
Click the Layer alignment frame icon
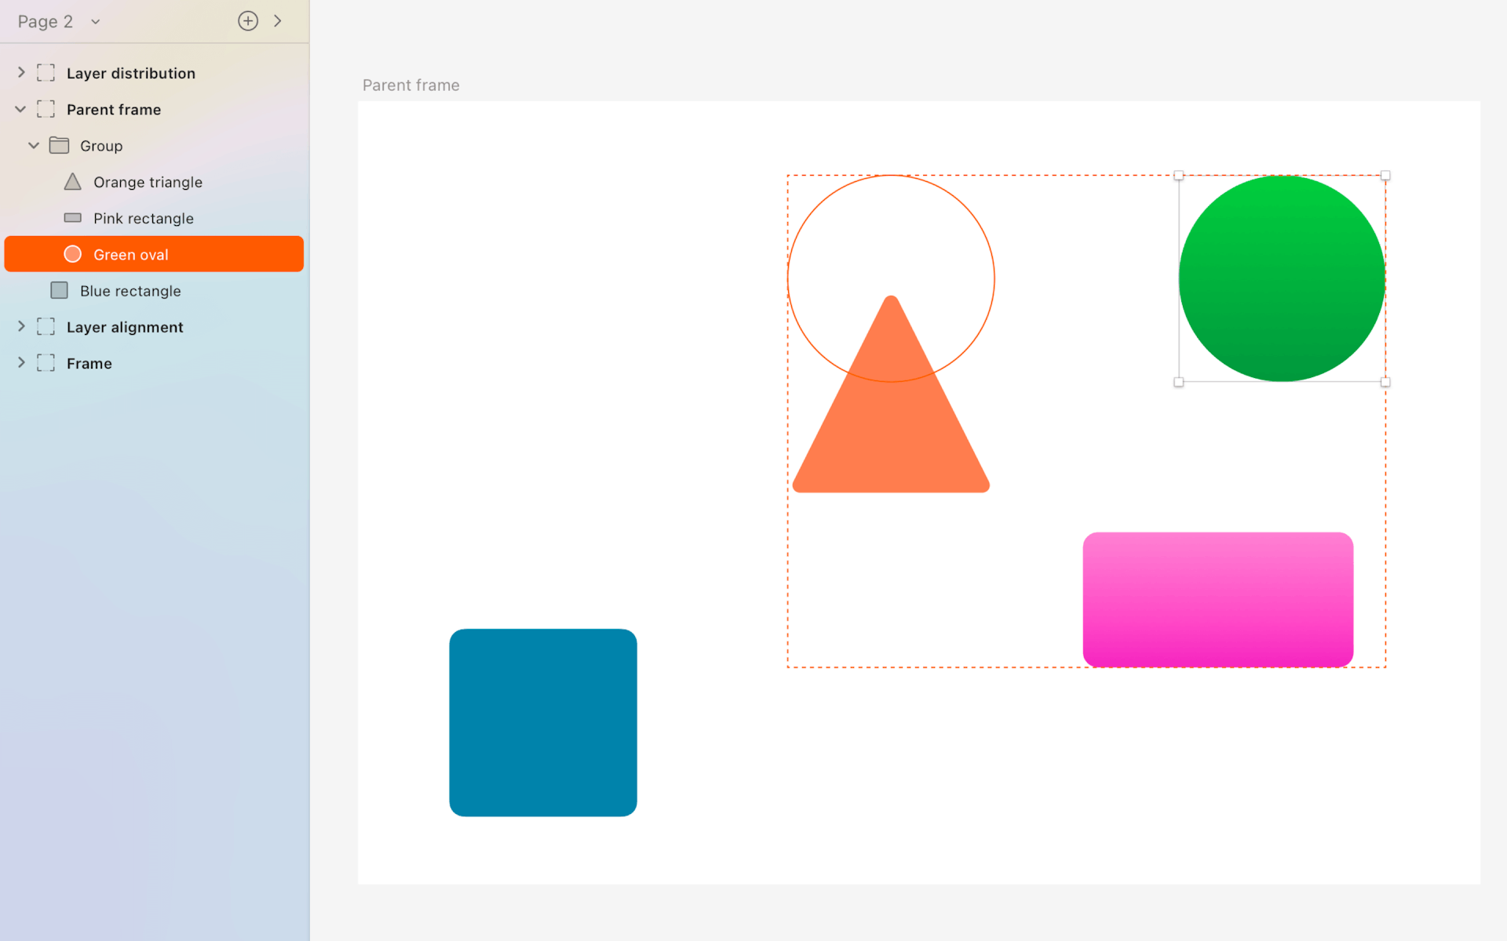point(46,327)
